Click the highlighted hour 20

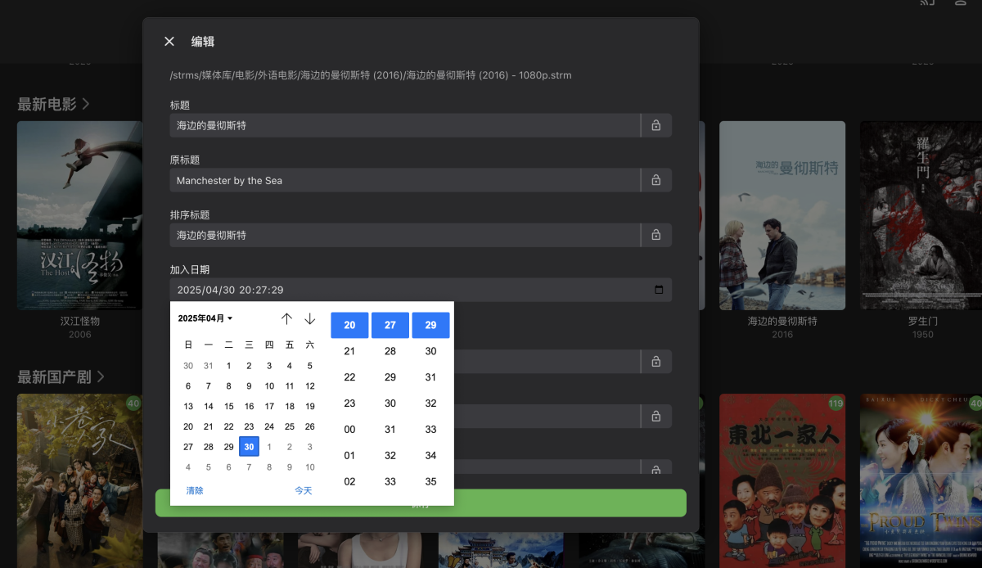(349, 325)
